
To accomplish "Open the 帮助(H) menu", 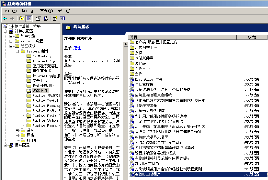I will [64, 11].
